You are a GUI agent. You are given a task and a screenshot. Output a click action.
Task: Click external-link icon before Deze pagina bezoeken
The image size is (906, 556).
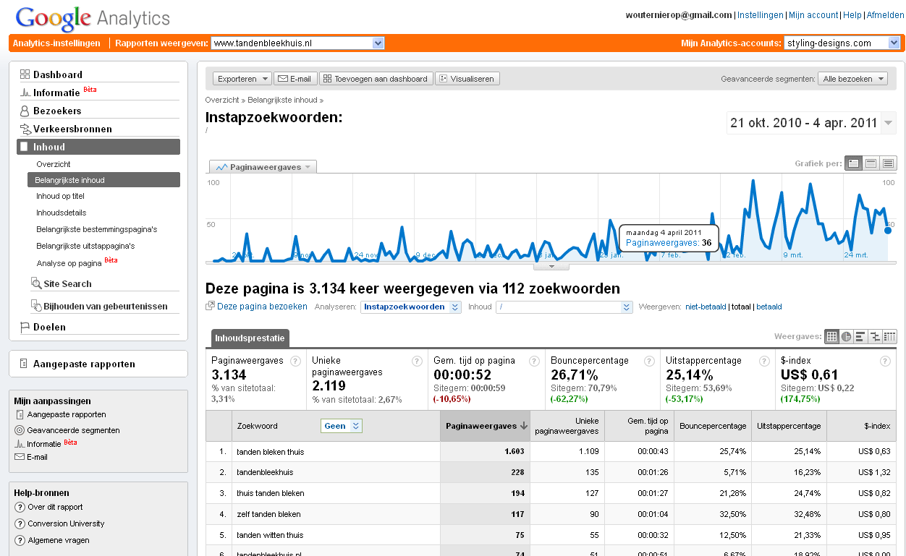(210, 307)
